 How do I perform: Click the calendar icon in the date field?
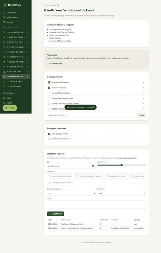click(93, 166)
